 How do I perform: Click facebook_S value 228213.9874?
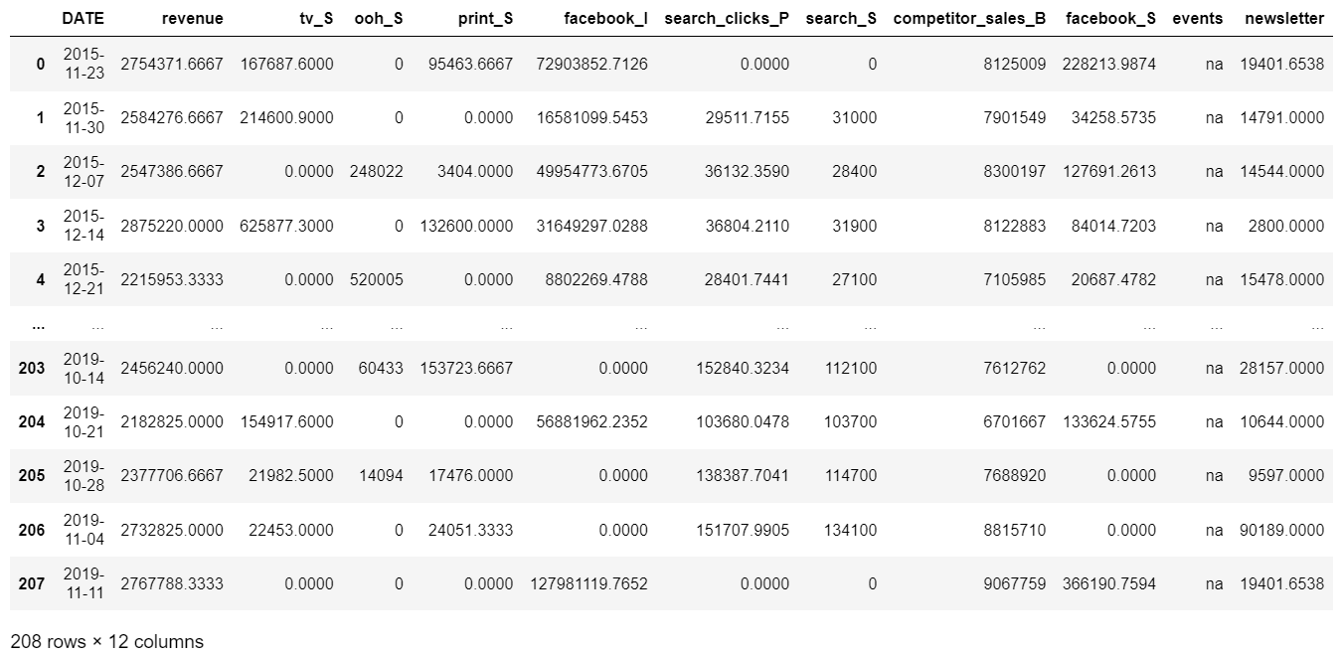[1109, 64]
